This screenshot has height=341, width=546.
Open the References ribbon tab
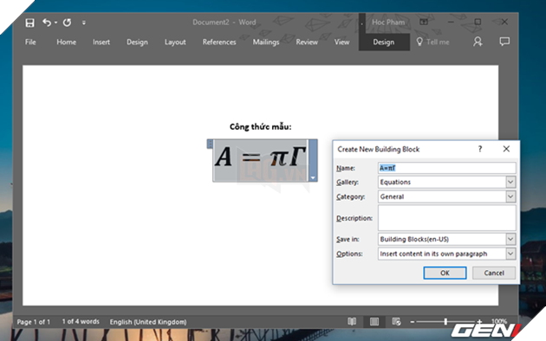[x=219, y=42]
